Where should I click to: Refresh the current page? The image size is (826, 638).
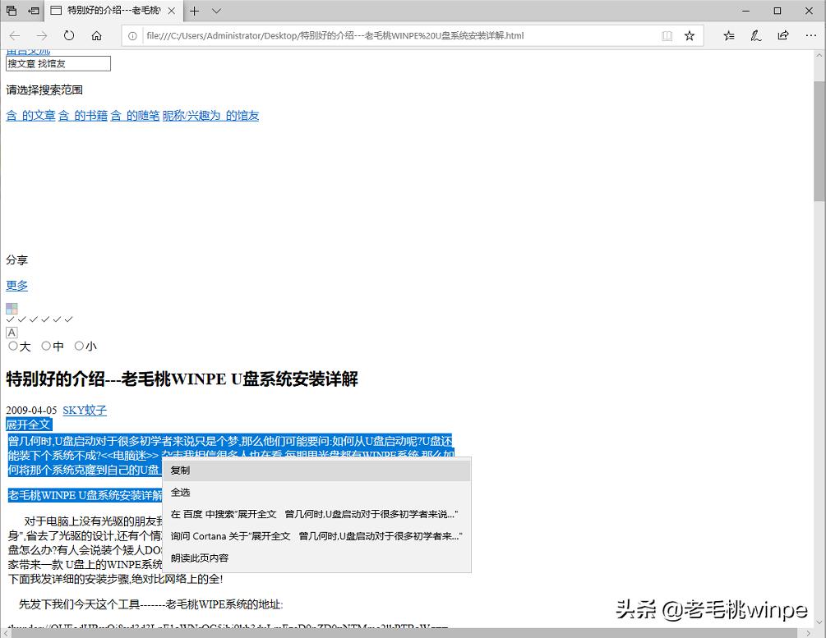click(69, 35)
